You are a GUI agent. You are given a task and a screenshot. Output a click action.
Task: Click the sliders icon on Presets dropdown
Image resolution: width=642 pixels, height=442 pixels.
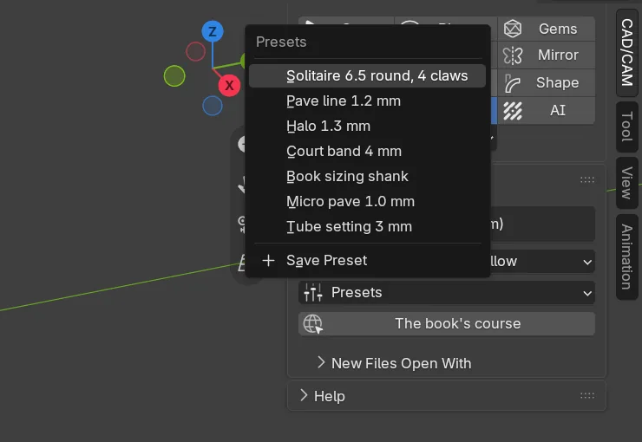click(313, 293)
